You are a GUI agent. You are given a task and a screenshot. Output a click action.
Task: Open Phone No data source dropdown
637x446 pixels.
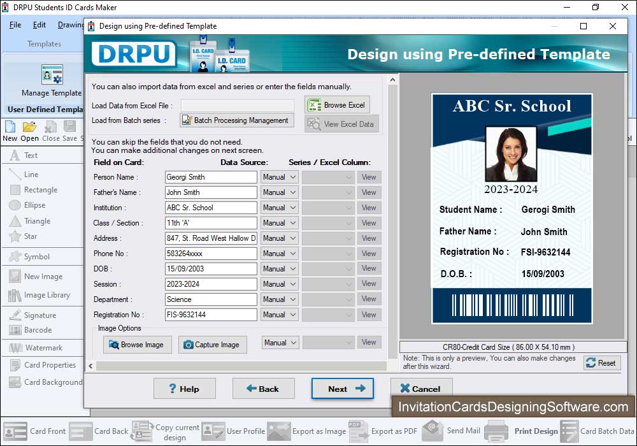279,254
